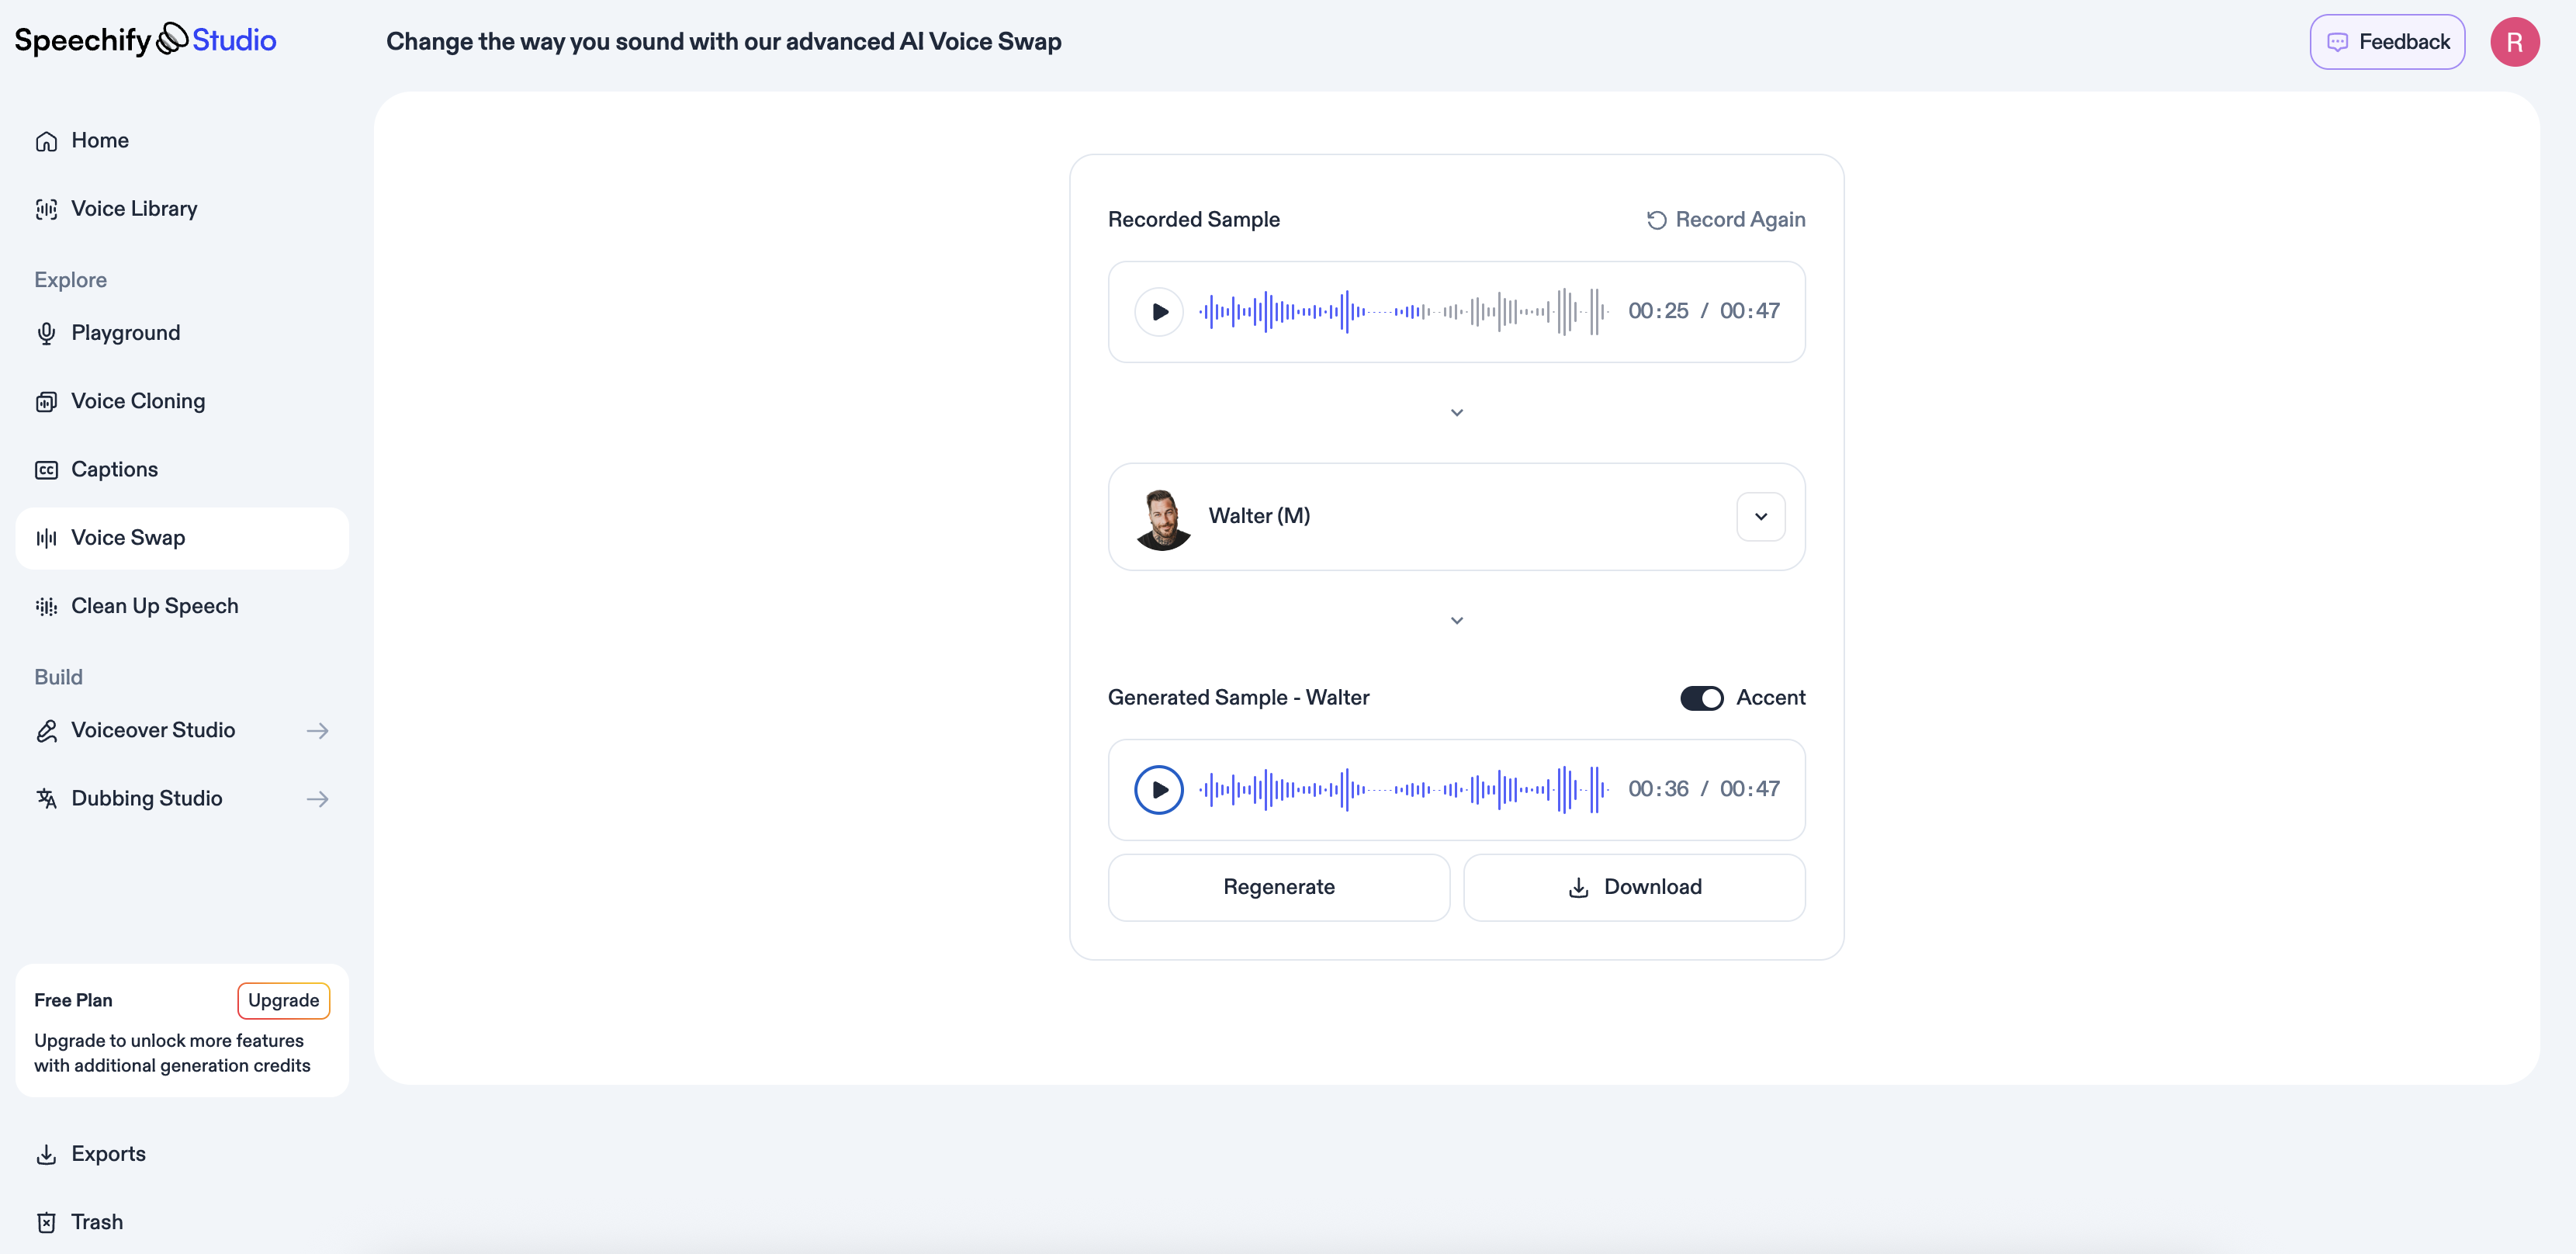Disable the Accent toggle
This screenshot has height=1254, width=2576.
[1702, 697]
